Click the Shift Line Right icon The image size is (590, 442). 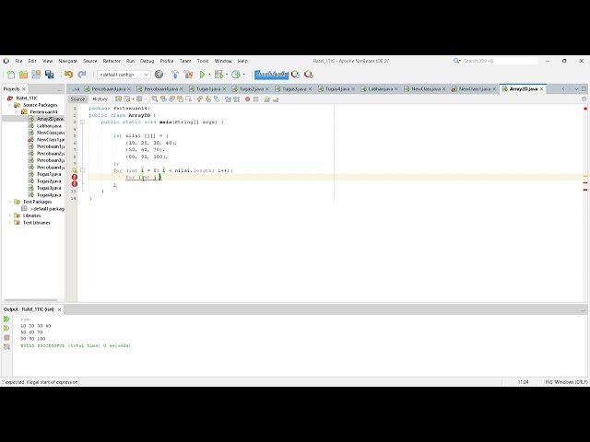(236, 99)
